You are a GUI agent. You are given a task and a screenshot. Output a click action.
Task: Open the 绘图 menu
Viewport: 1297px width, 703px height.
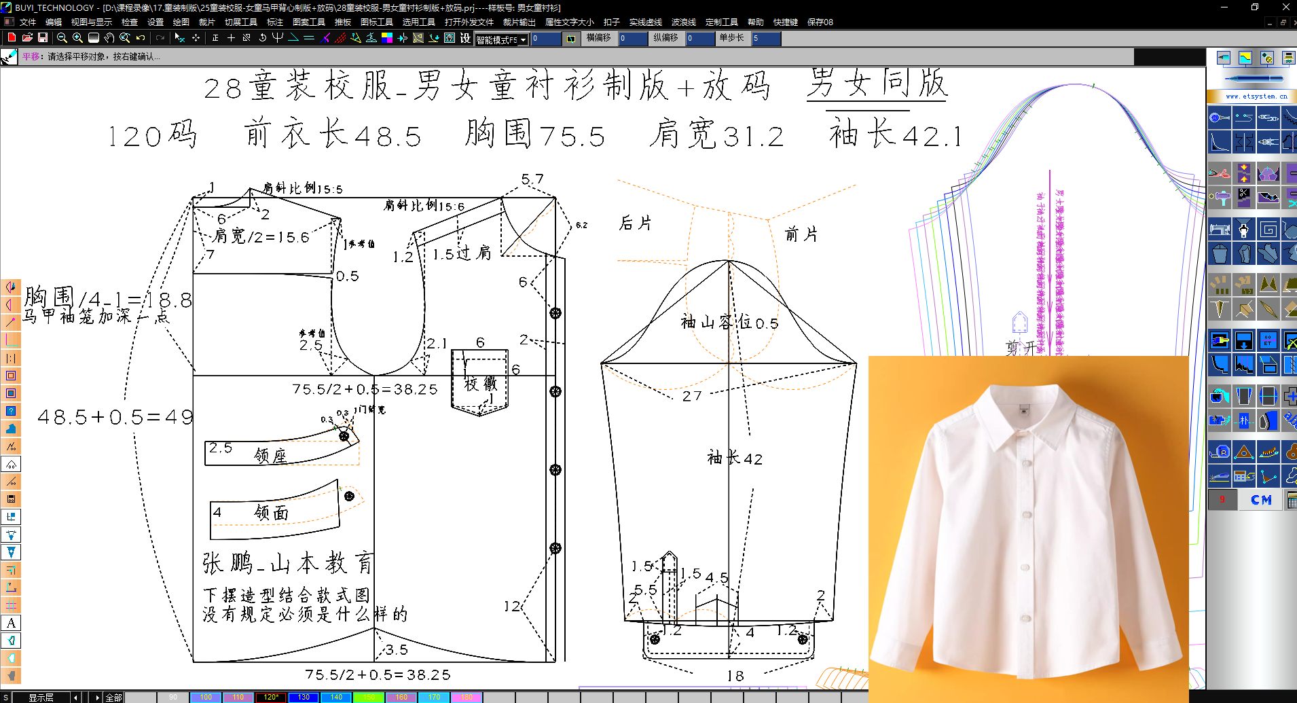(x=181, y=22)
